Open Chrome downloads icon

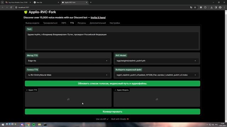211,7
